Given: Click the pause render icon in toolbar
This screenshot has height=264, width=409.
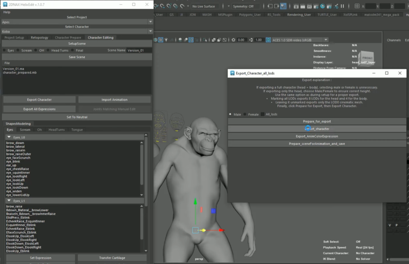Looking at the screenshot, I should [x=341, y=6].
